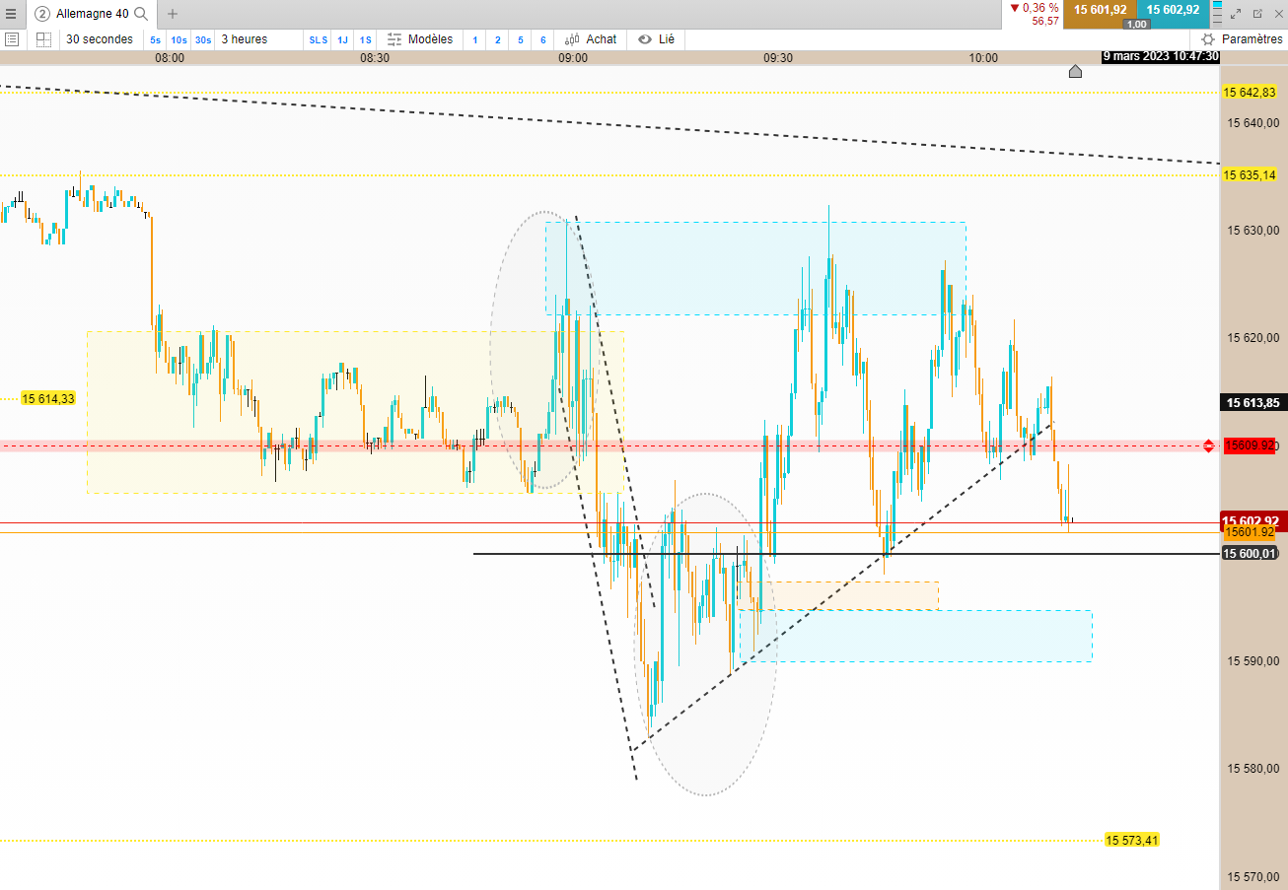The image size is (1288, 890).
Task: Select the 15 613,85 black price label
Action: [1252, 402]
